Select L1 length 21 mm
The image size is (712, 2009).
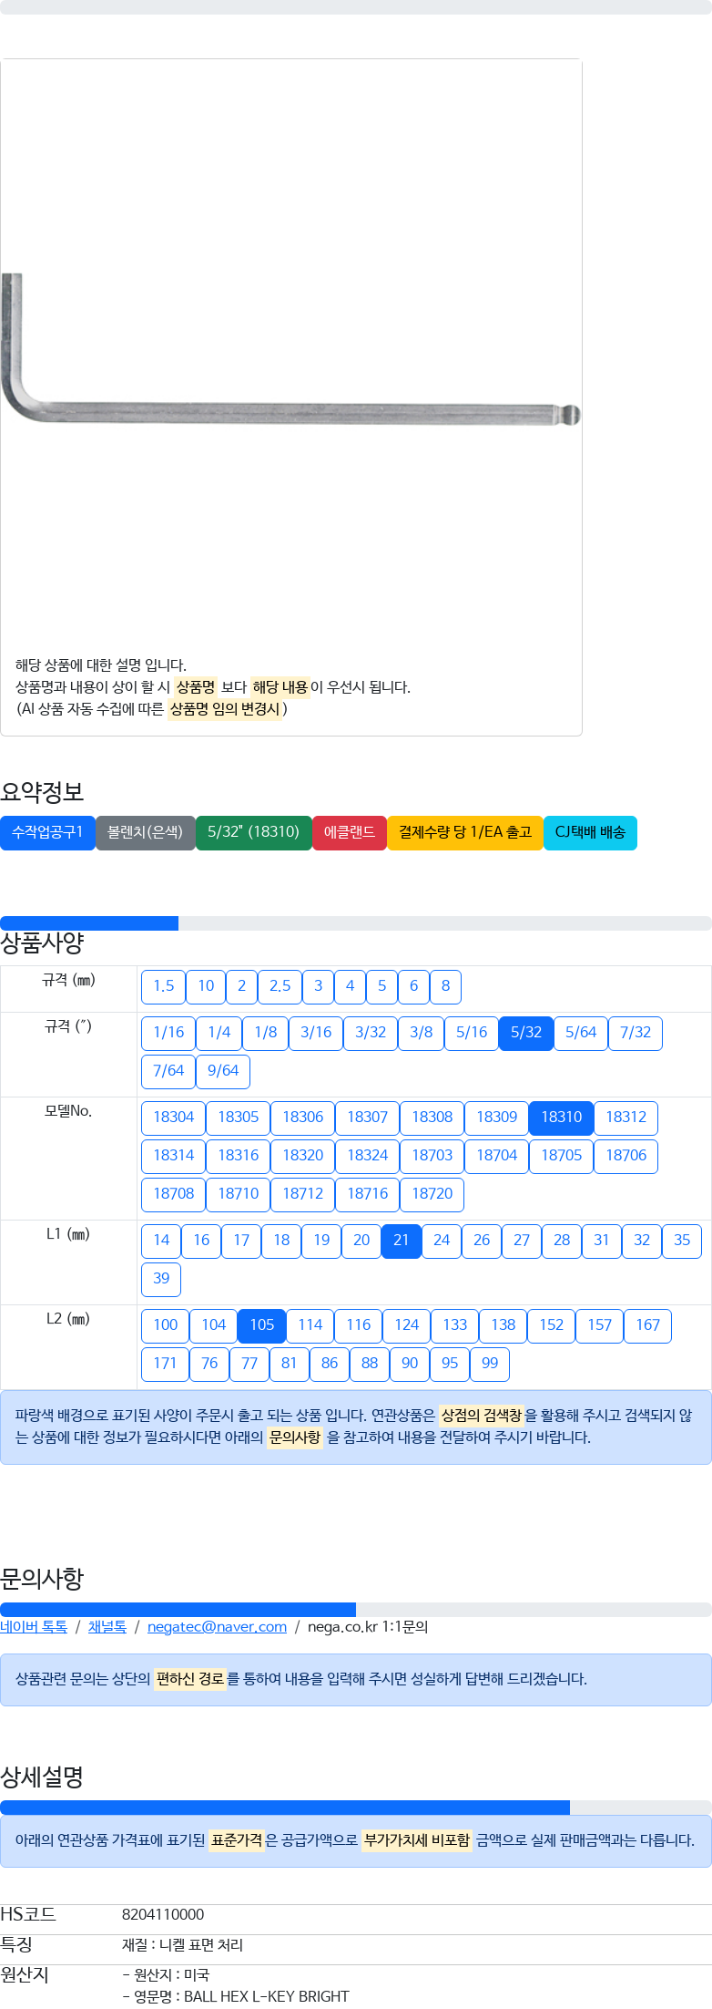(402, 1241)
